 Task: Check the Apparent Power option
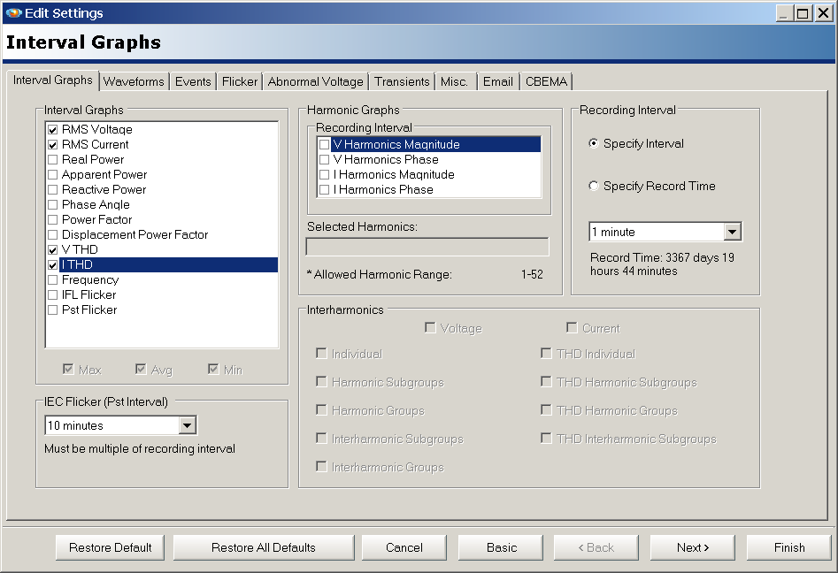click(x=51, y=174)
